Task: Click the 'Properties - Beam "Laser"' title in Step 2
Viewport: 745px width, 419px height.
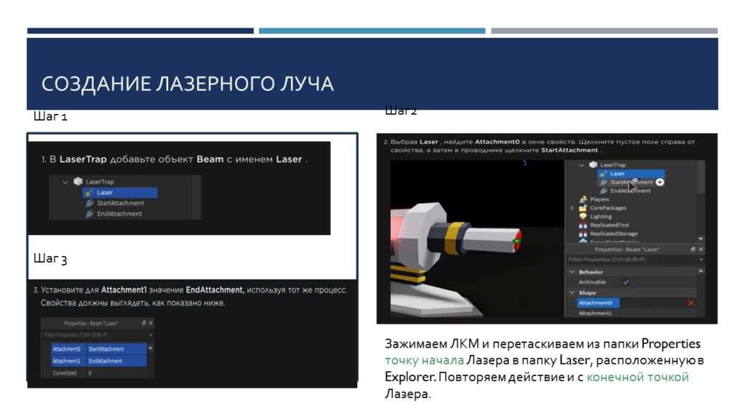Action: [627, 250]
